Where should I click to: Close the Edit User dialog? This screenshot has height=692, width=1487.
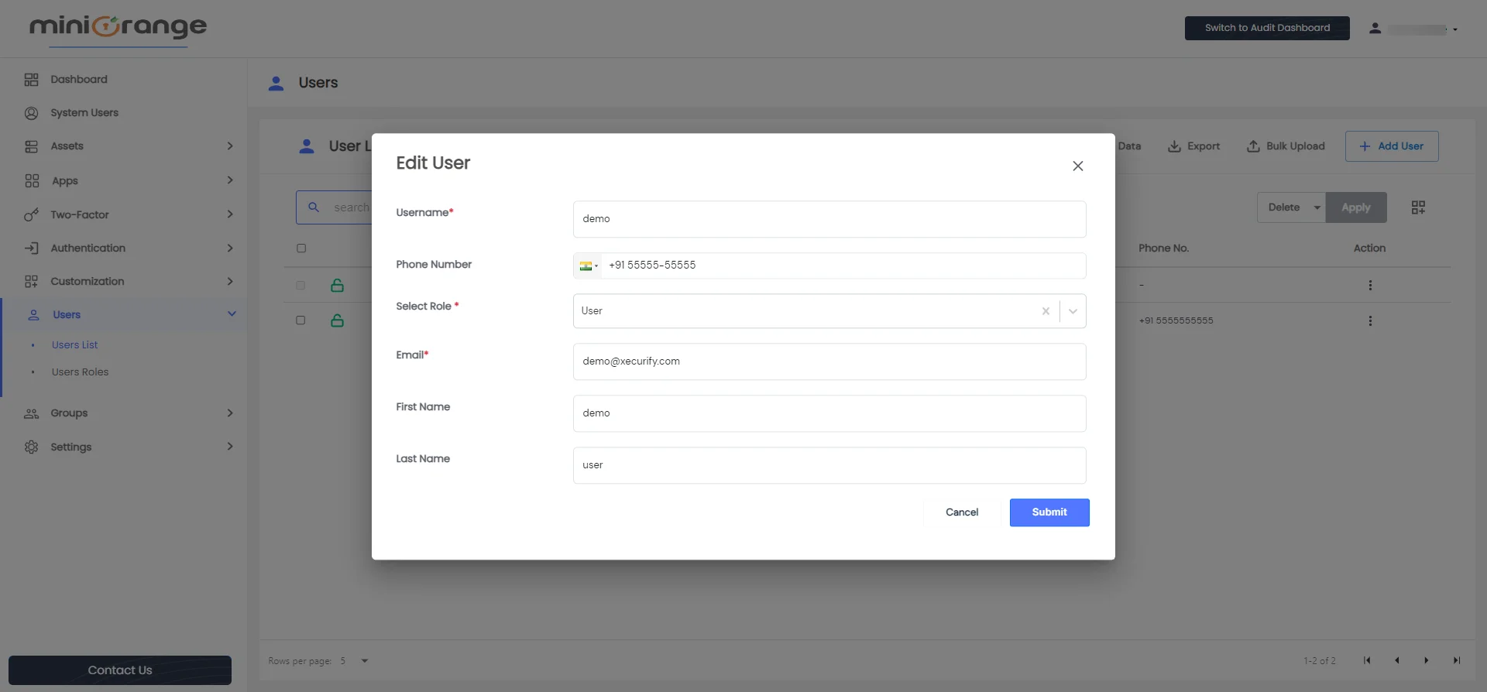pyautogui.click(x=1077, y=166)
